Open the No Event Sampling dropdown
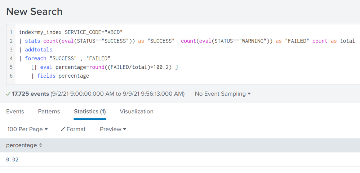Image resolution: width=360 pixels, height=173 pixels. pyautogui.click(x=223, y=94)
